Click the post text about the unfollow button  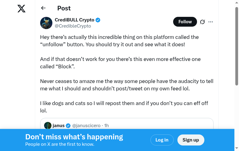(x=120, y=41)
